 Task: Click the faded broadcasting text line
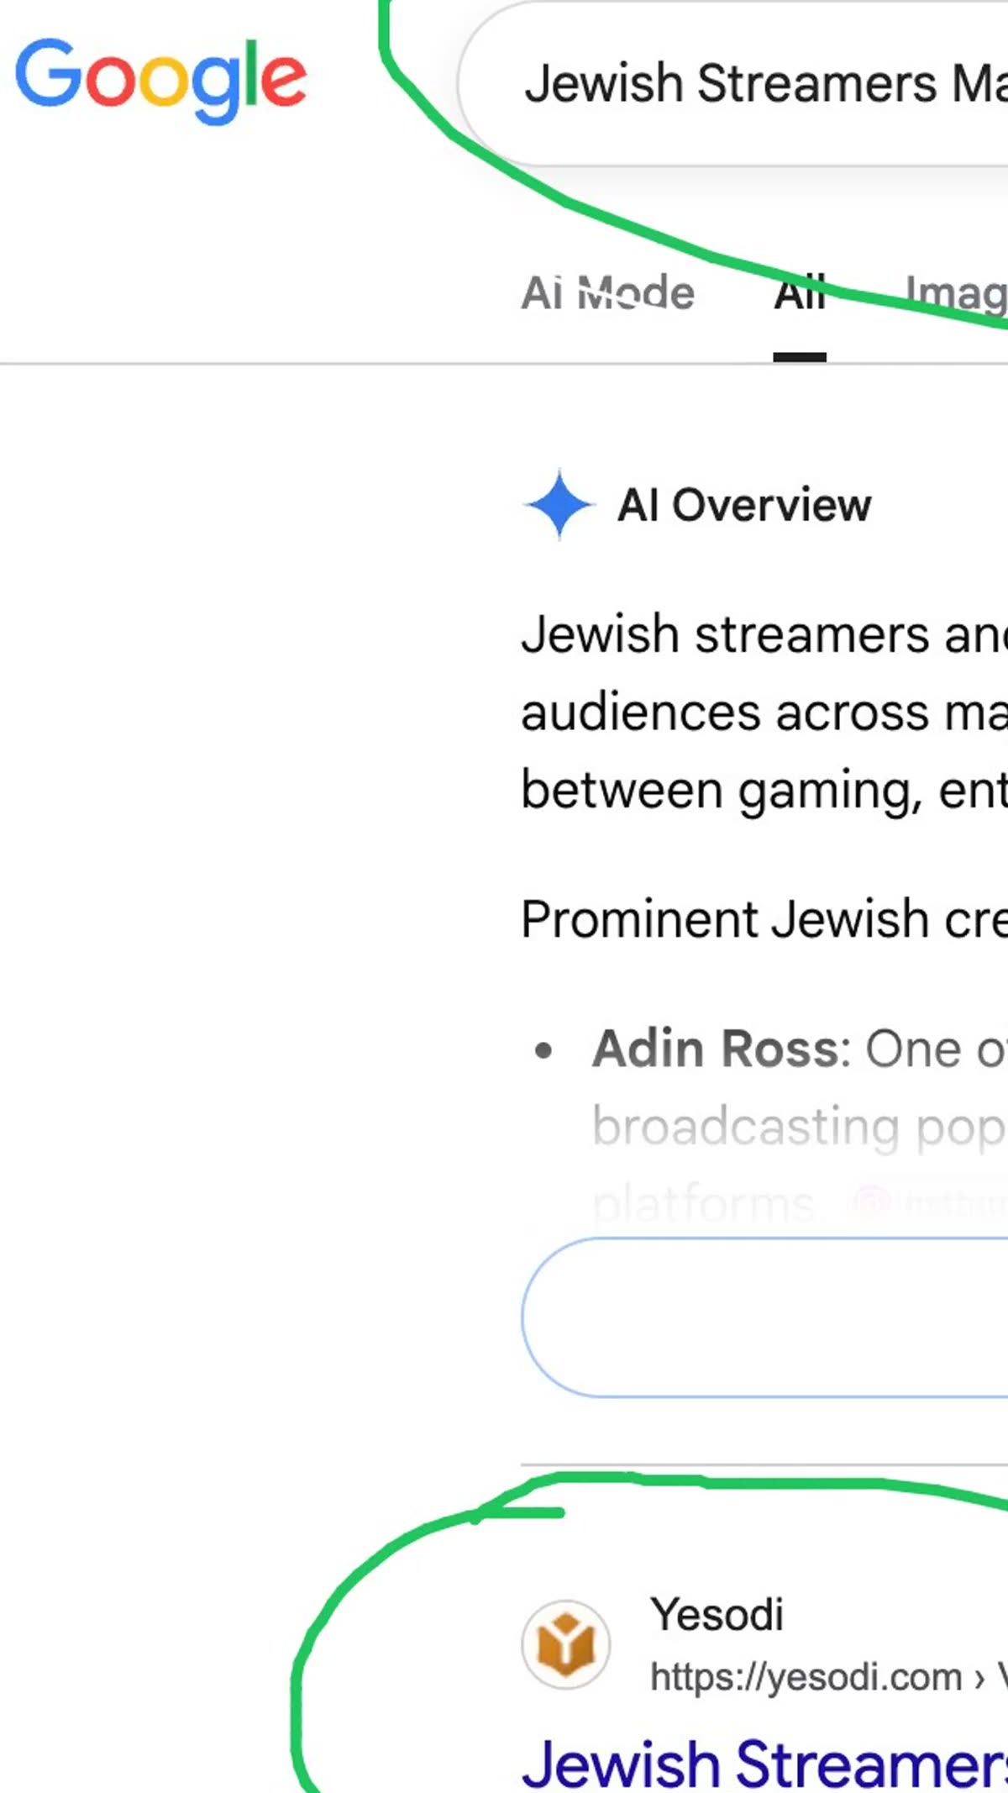(800, 1128)
